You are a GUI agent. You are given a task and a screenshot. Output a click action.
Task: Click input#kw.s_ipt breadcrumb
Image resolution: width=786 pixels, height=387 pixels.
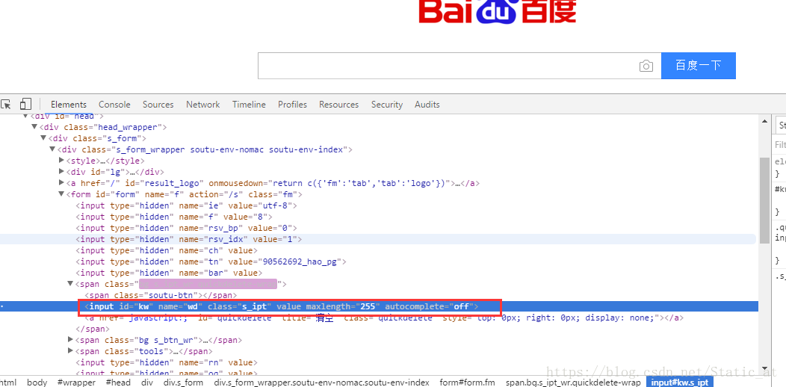680,382
